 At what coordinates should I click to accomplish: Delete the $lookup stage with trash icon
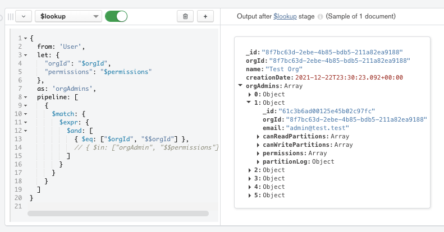[x=185, y=17]
